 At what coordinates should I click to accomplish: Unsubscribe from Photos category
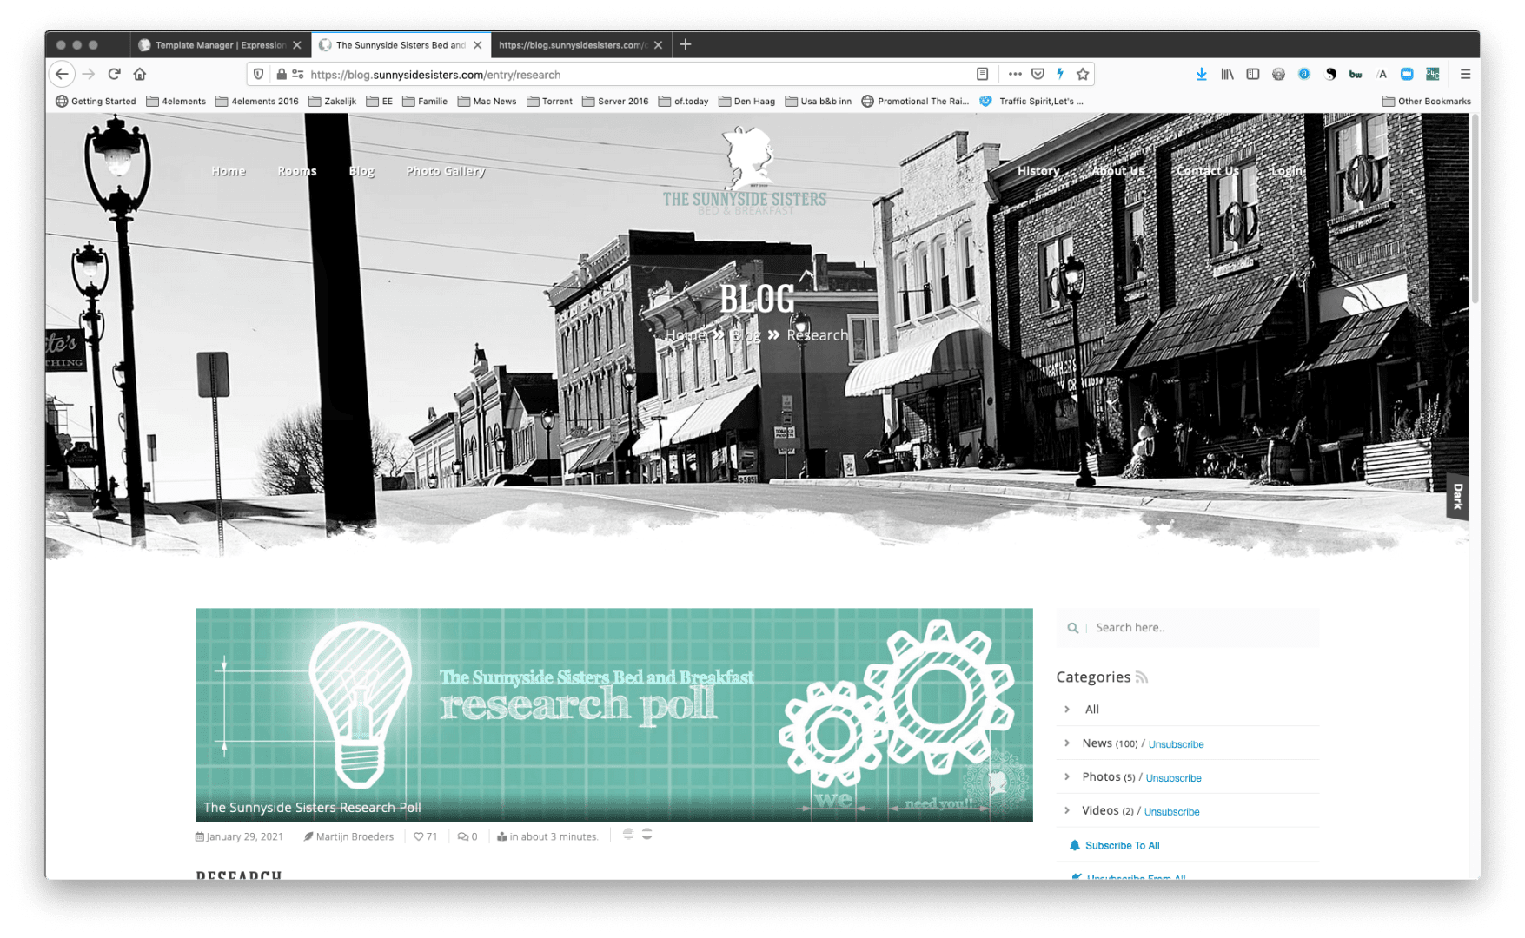[x=1173, y=778]
